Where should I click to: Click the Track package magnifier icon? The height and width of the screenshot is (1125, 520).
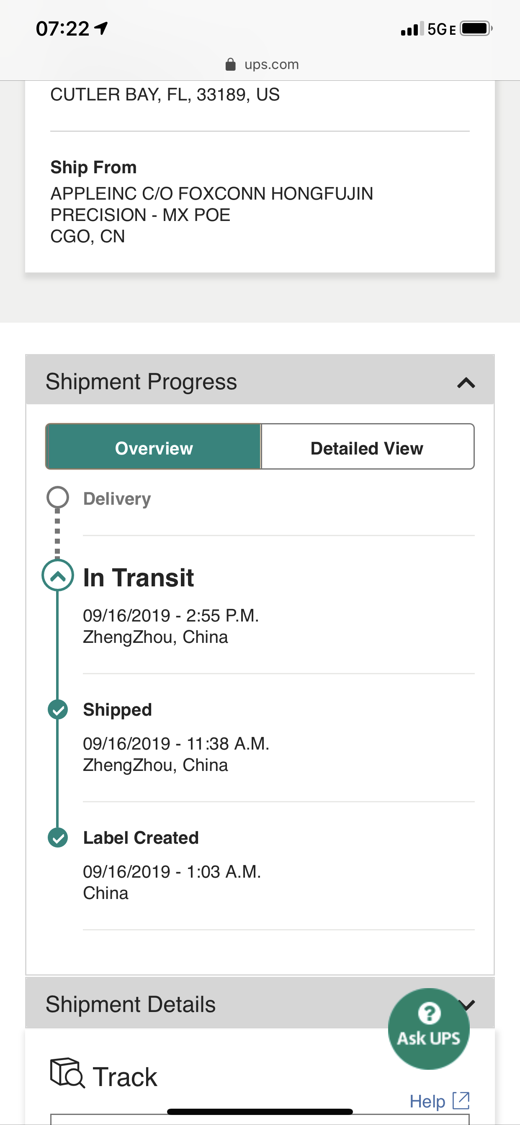pos(68,1073)
